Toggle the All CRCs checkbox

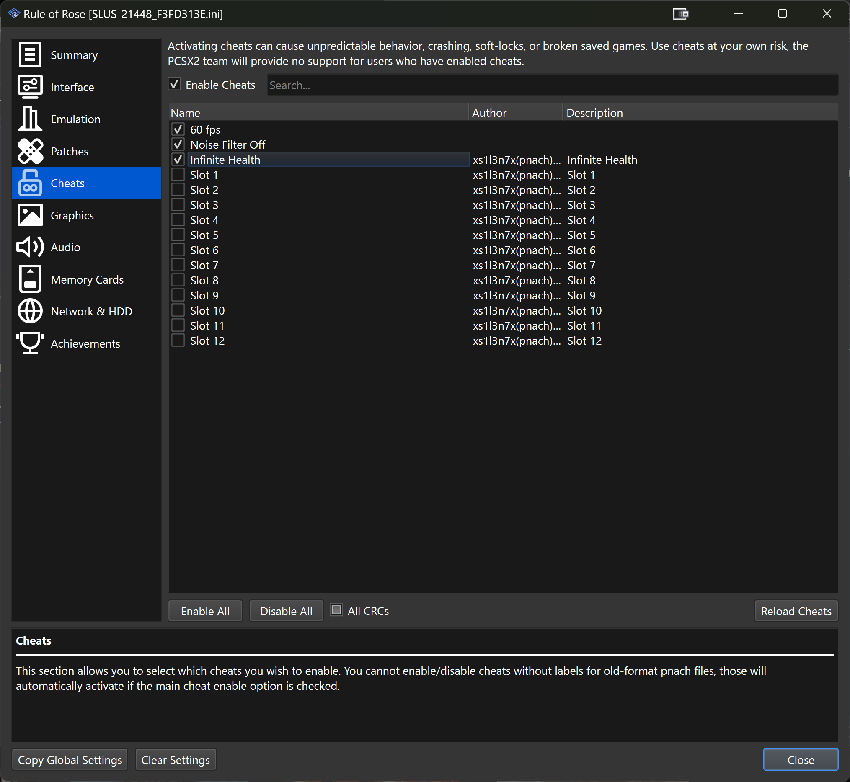click(x=336, y=610)
